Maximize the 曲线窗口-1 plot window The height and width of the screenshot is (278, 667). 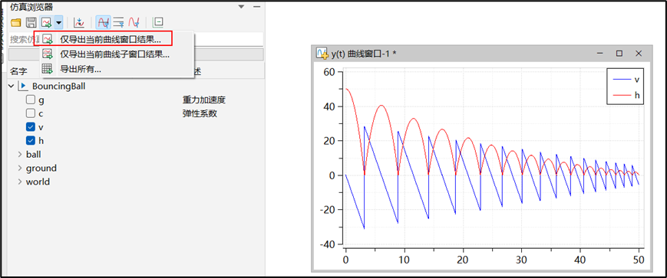point(619,54)
